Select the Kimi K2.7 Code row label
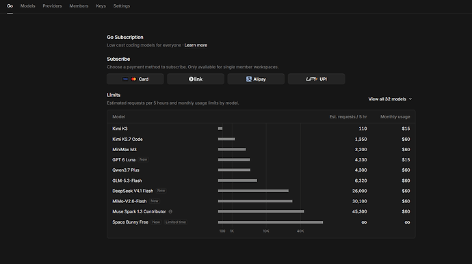 pyautogui.click(x=127, y=139)
